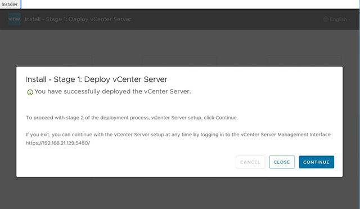Click the globe icon beside English
Viewport: 360px width, 209px height.
click(x=326, y=19)
